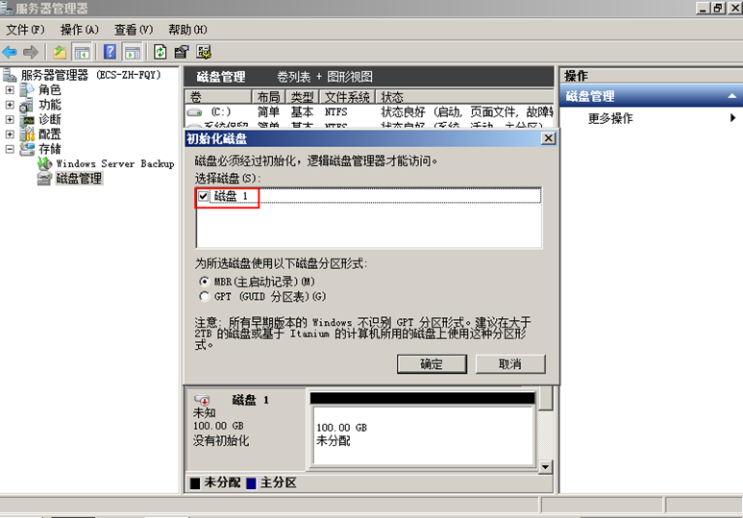
Task: Click the graphical view scrollbar down arrow
Action: [545, 467]
